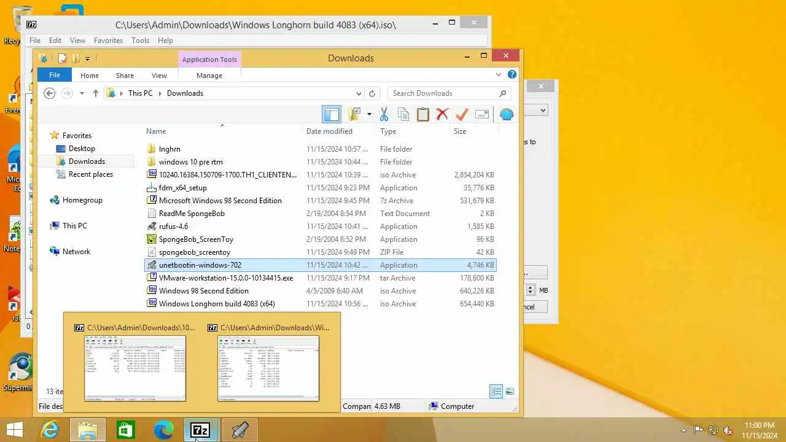The width and height of the screenshot is (786, 442).
Task: Click the red X Delete icon
Action: (x=442, y=114)
